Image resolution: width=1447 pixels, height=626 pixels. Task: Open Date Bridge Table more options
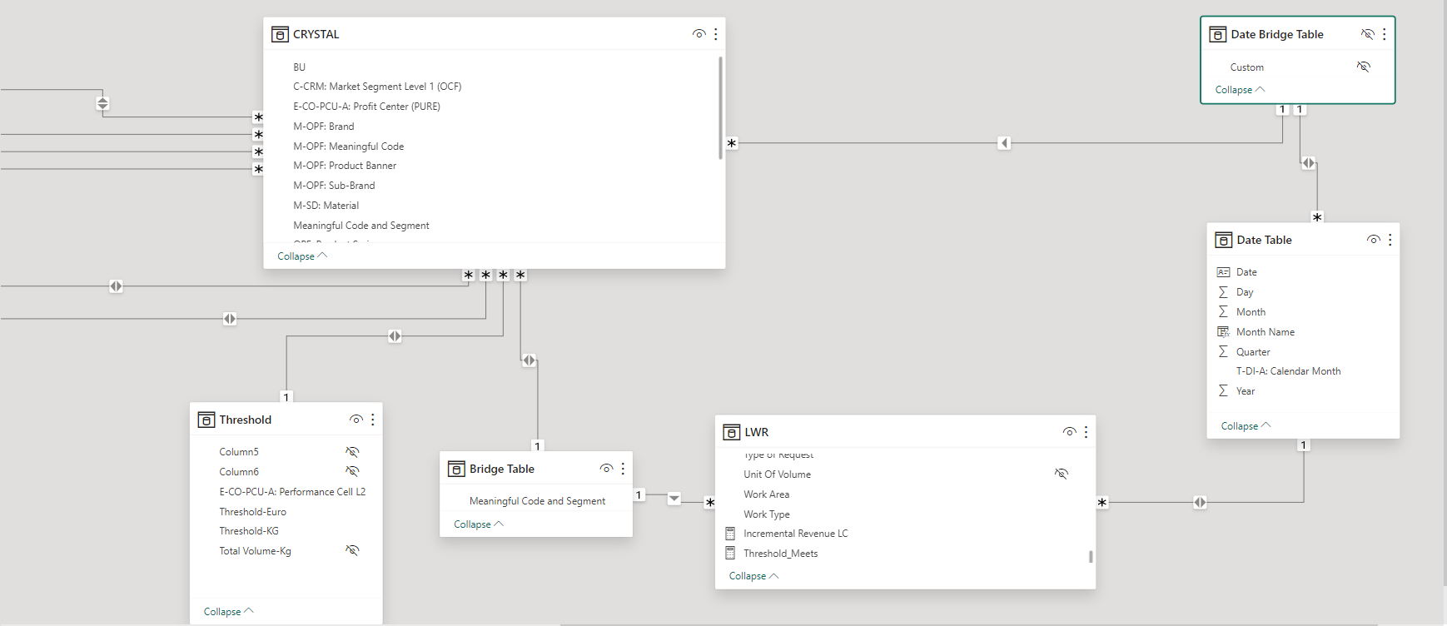coord(1385,34)
